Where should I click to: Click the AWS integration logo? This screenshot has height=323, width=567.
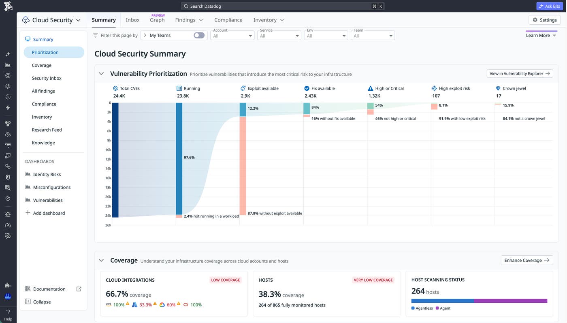109,304
